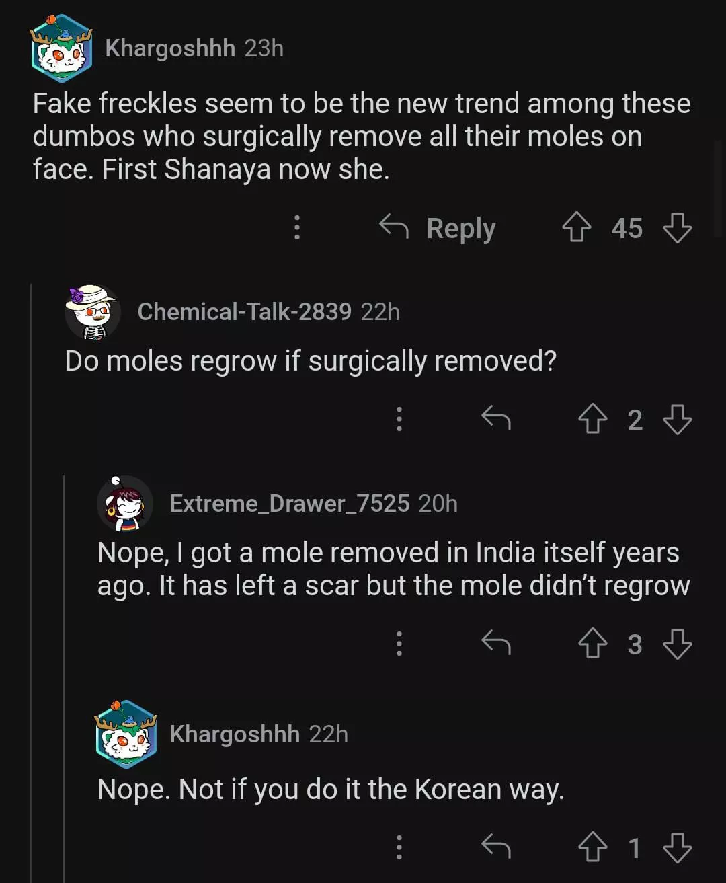Open more options on 'Korean way' comment
Image resolution: width=726 pixels, height=883 pixels.
click(399, 847)
